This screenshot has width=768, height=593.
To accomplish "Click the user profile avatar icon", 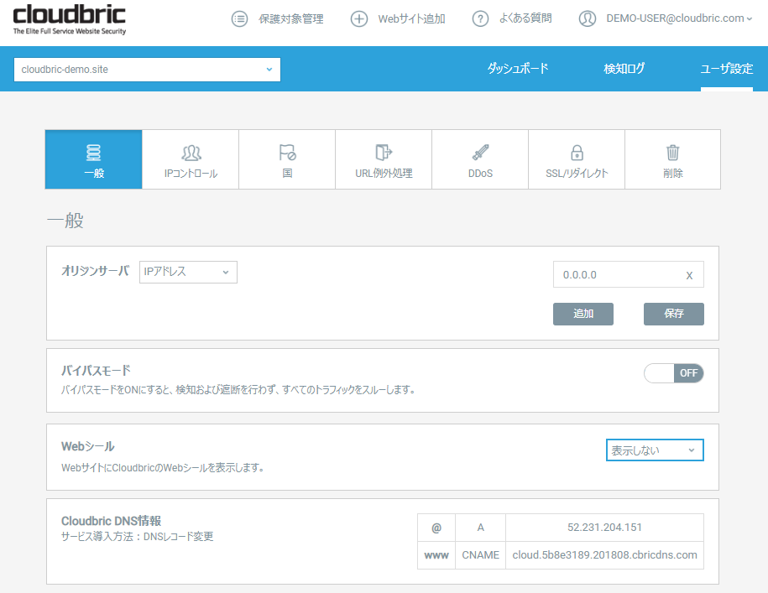I will pyautogui.click(x=588, y=19).
